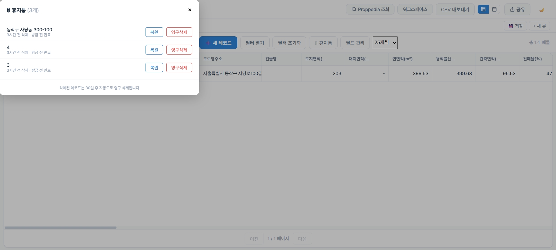
Task: Click the 1 / 1 페이지 indicator
Action: click(x=278, y=238)
